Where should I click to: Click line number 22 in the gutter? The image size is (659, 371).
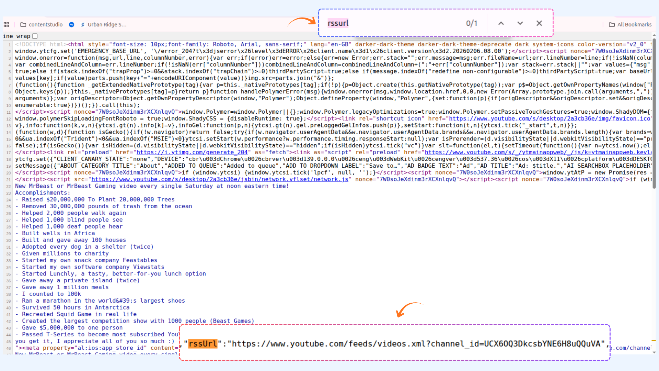[9, 186]
